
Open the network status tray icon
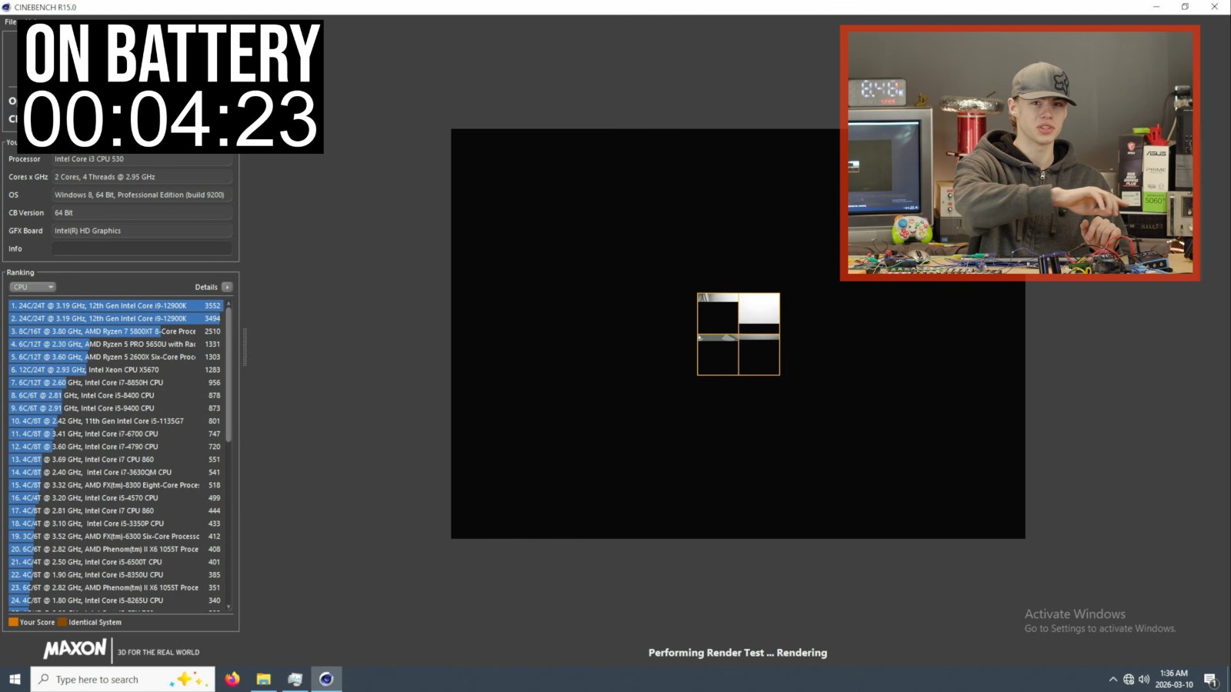coord(1129,679)
